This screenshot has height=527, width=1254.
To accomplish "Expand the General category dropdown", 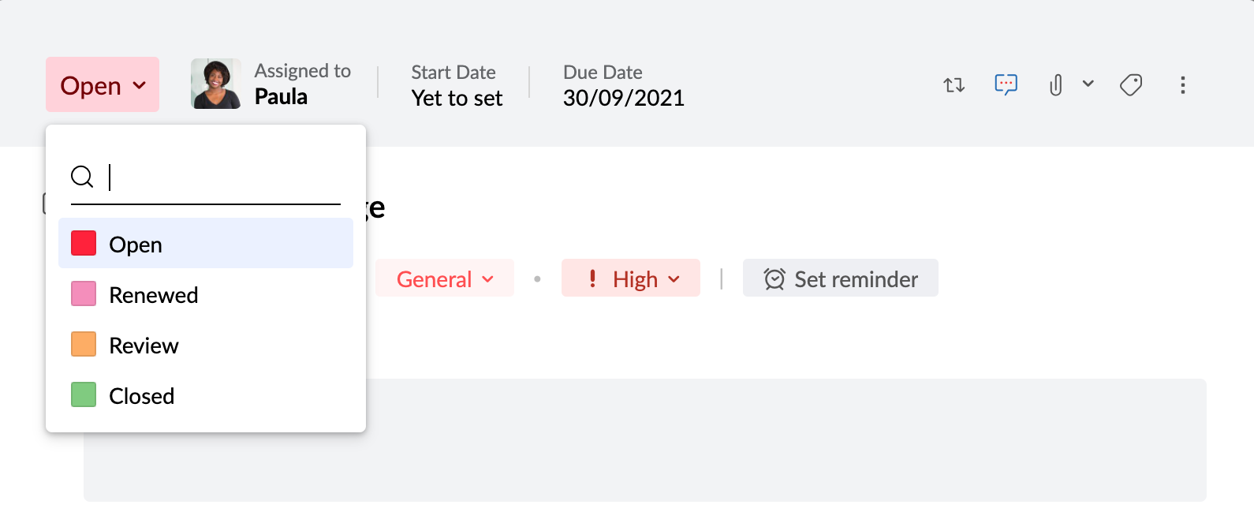I will pyautogui.click(x=445, y=278).
